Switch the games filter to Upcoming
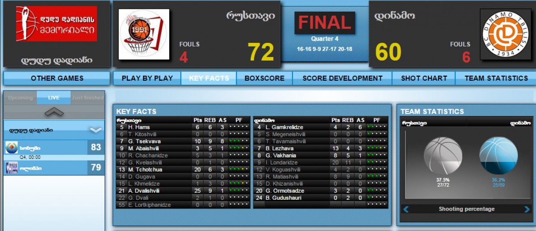536x231 pixels. 21,98
